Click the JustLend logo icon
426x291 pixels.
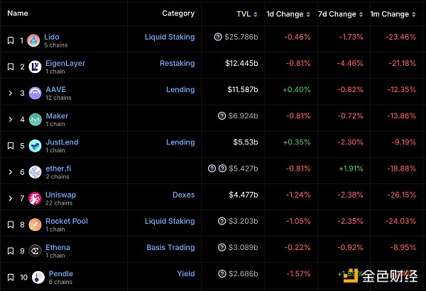click(x=33, y=146)
